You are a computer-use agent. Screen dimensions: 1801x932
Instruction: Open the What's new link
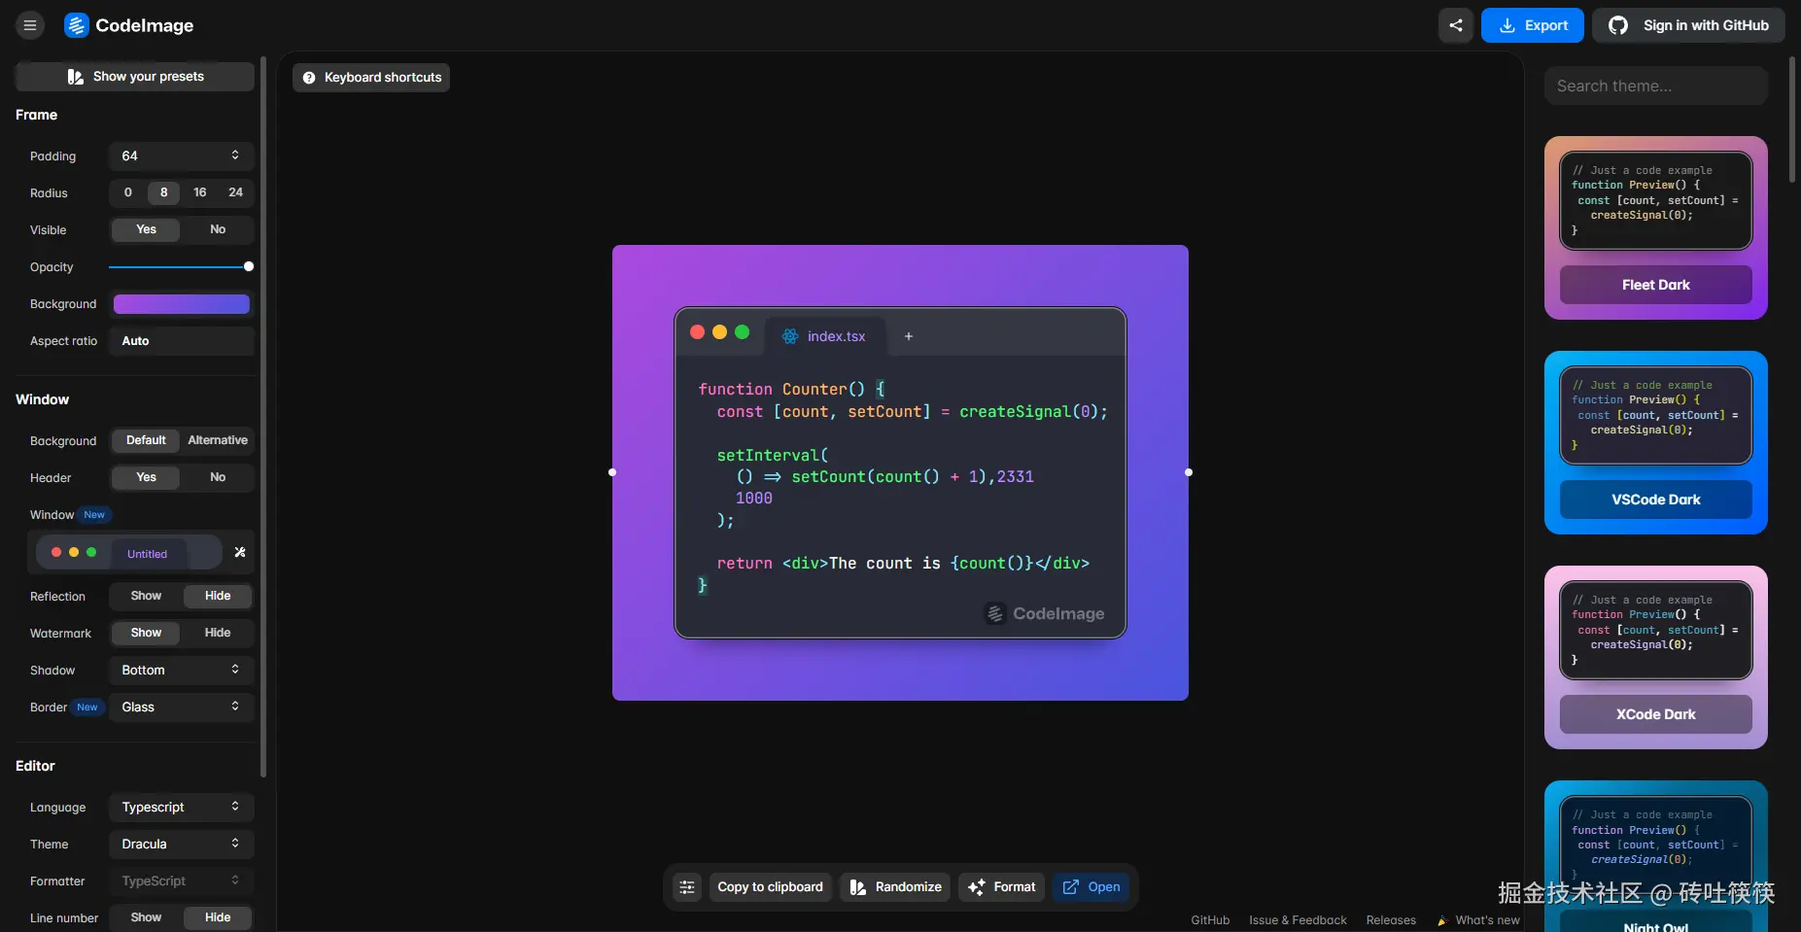click(1478, 920)
